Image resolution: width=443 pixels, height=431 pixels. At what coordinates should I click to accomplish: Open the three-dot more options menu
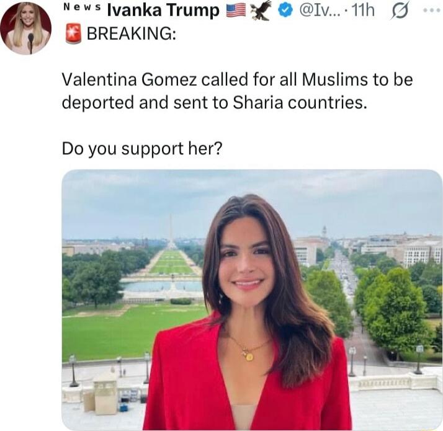pyautogui.click(x=431, y=11)
